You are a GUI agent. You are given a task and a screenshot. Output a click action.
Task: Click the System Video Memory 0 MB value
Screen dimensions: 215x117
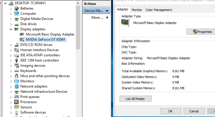[176, 82]
